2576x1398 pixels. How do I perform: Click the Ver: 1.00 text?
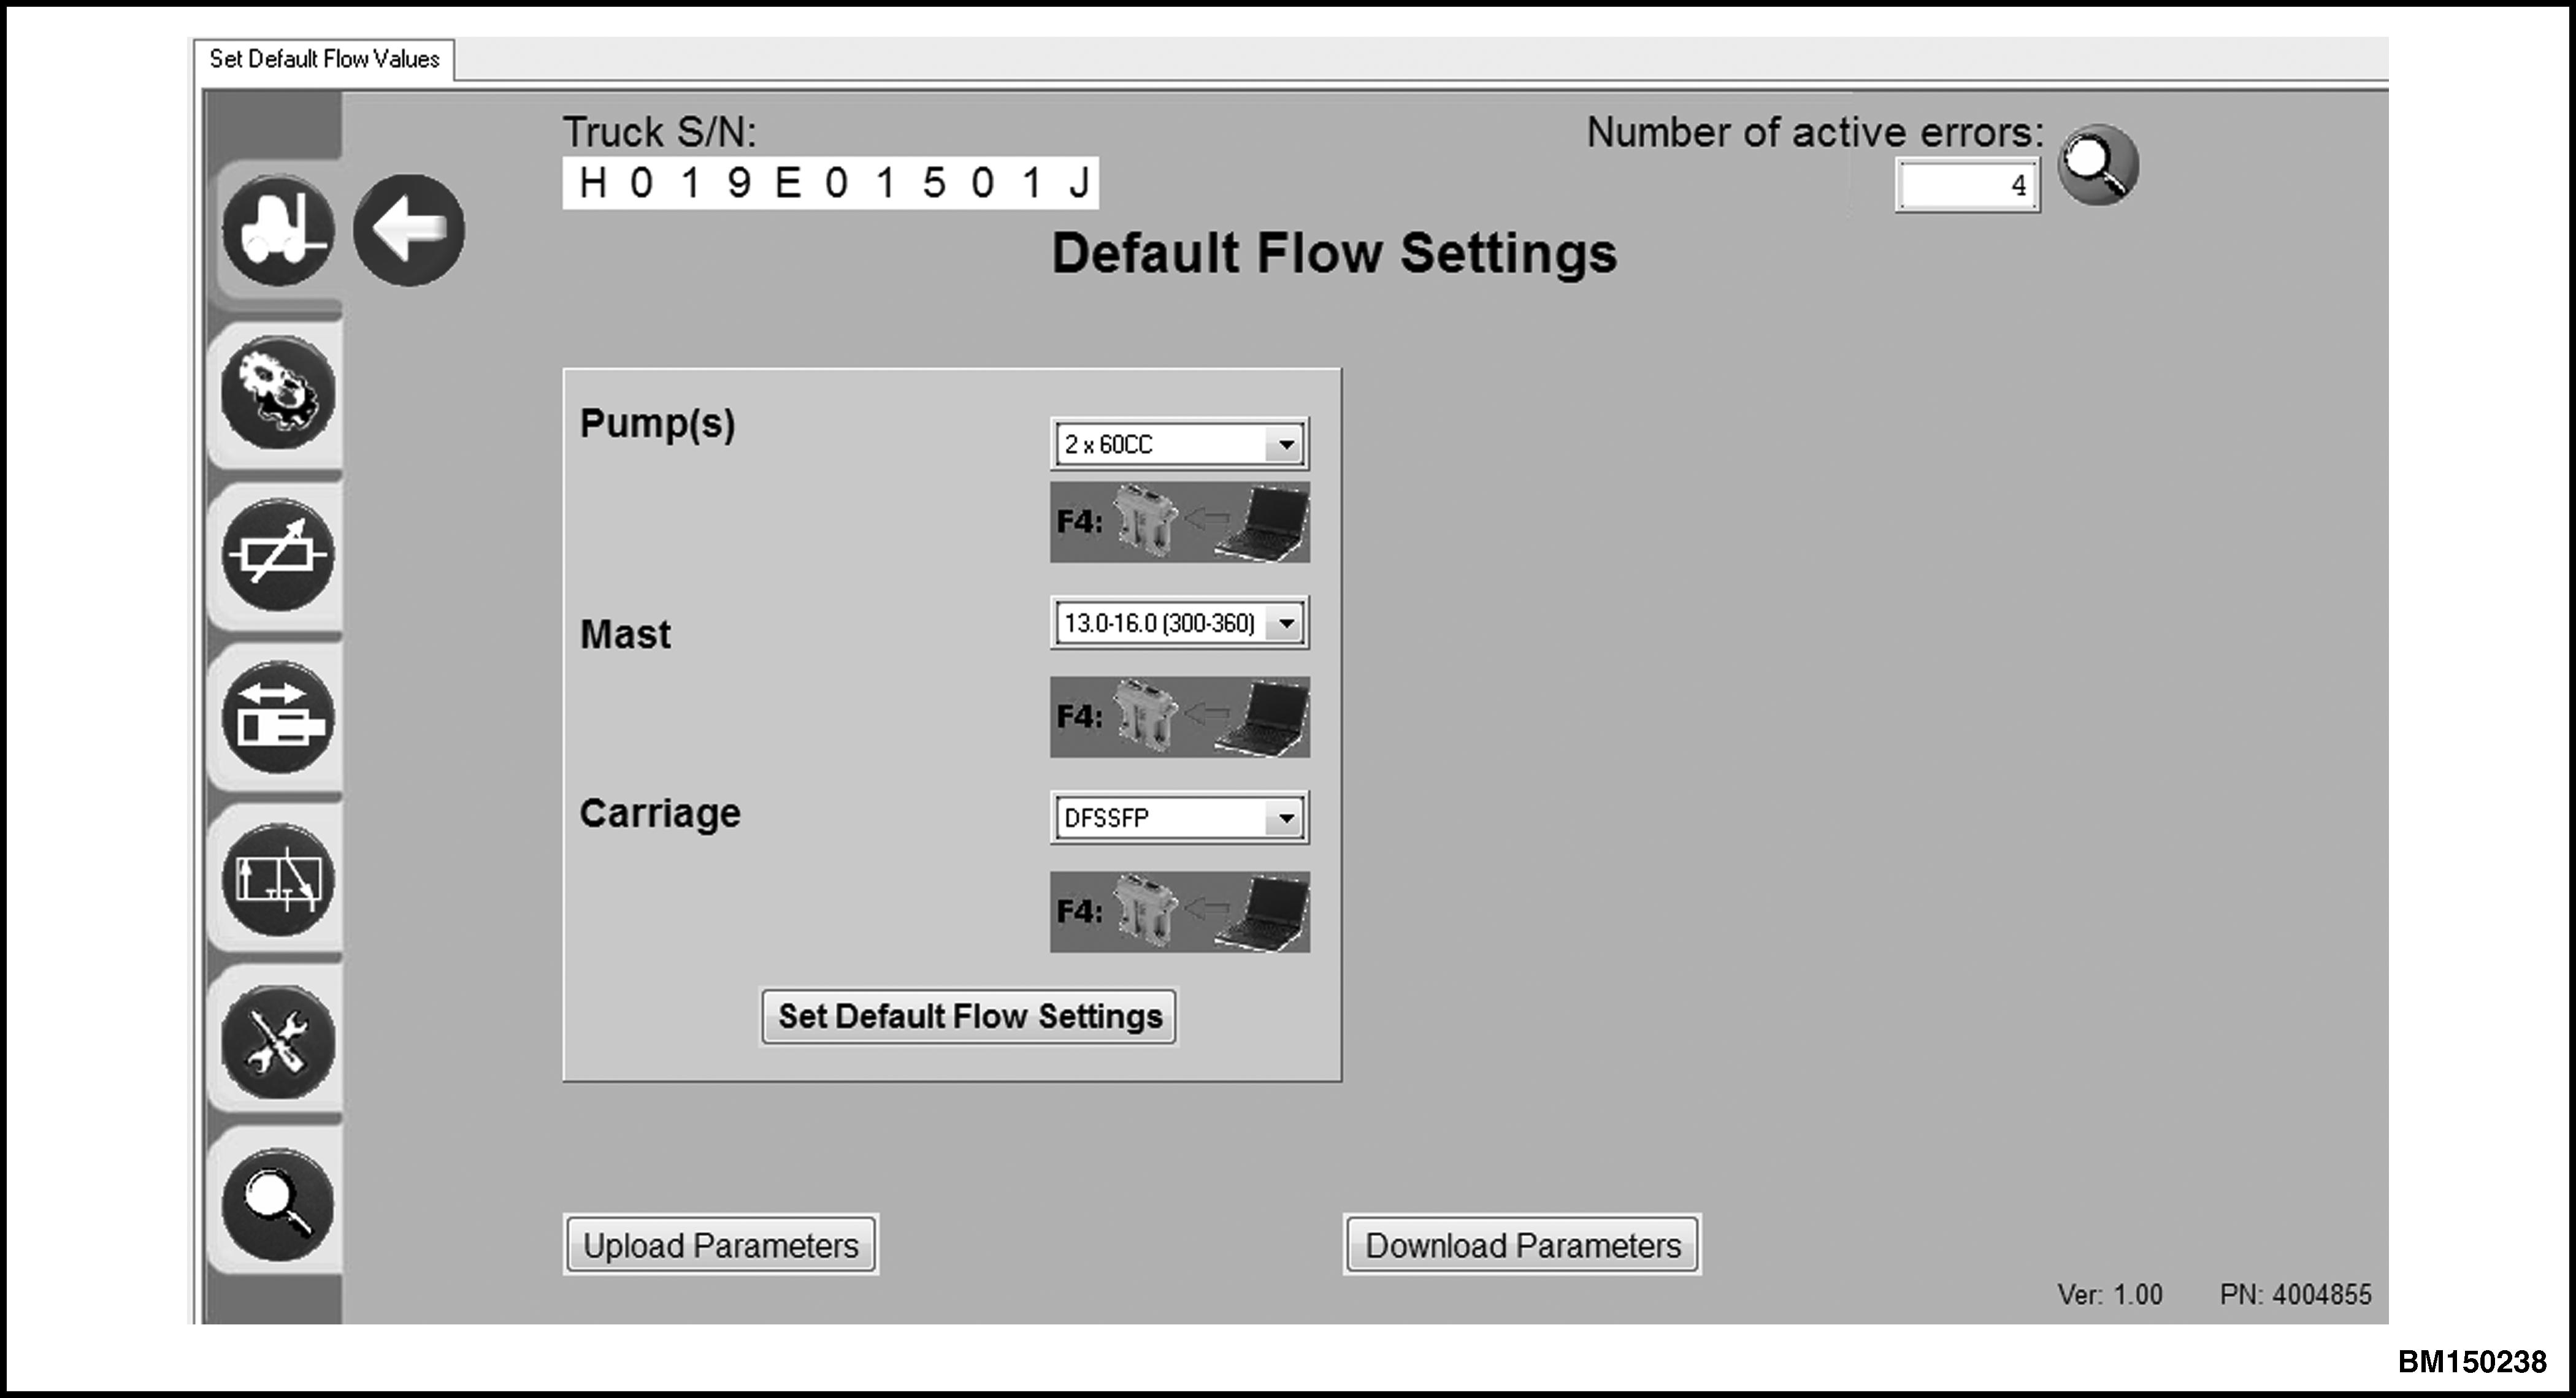2110,1294
